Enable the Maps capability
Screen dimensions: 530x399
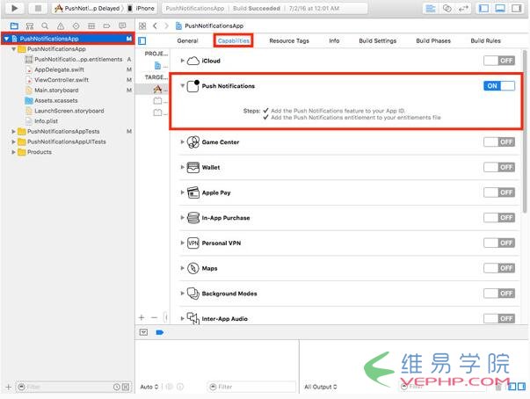[499, 268]
